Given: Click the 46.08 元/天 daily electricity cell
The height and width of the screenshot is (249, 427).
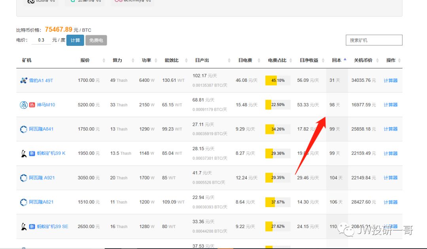Looking at the screenshot, I should pyautogui.click(x=246, y=80).
